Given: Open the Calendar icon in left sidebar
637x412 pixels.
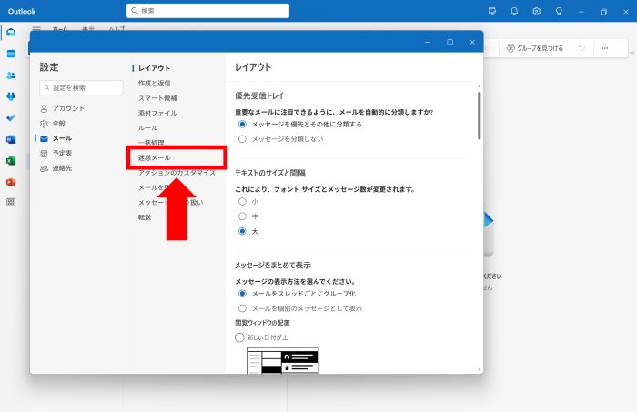Looking at the screenshot, I should [11, 54].
